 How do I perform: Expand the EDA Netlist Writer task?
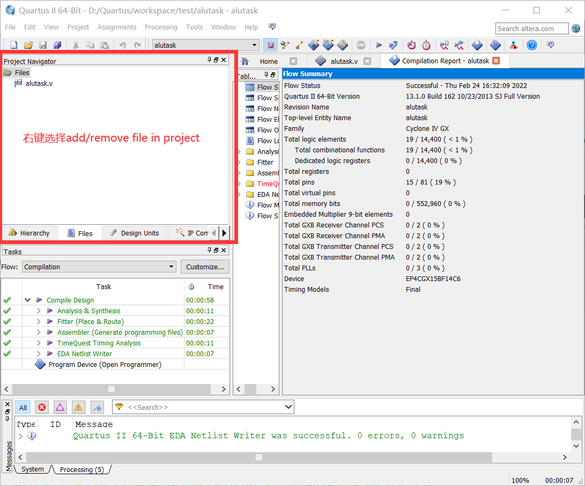(x=39, y=354)
